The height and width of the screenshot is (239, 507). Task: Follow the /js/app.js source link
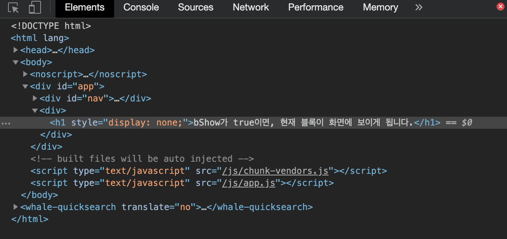249,183
